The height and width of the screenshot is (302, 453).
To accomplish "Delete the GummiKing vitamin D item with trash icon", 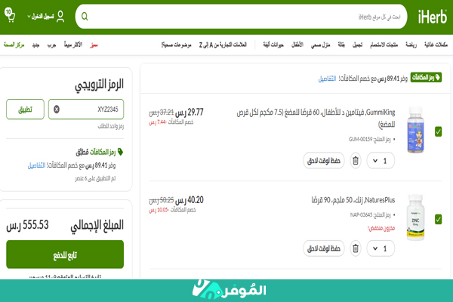I will 356,160.
